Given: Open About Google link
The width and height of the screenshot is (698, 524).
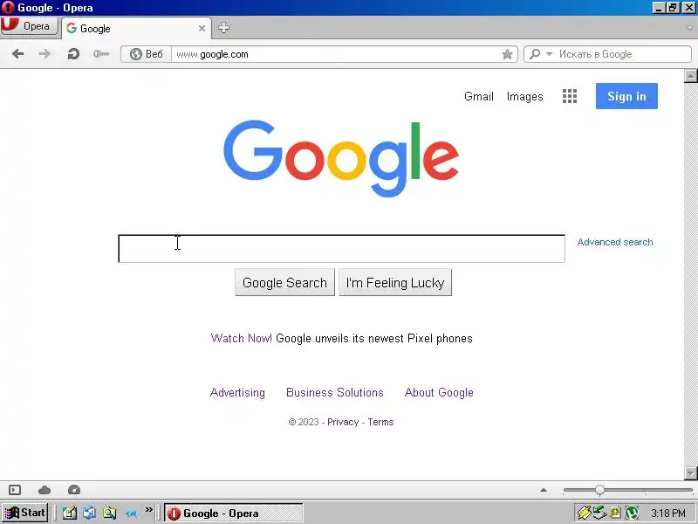Looking at the screenshot, I should tap(439, 392).
